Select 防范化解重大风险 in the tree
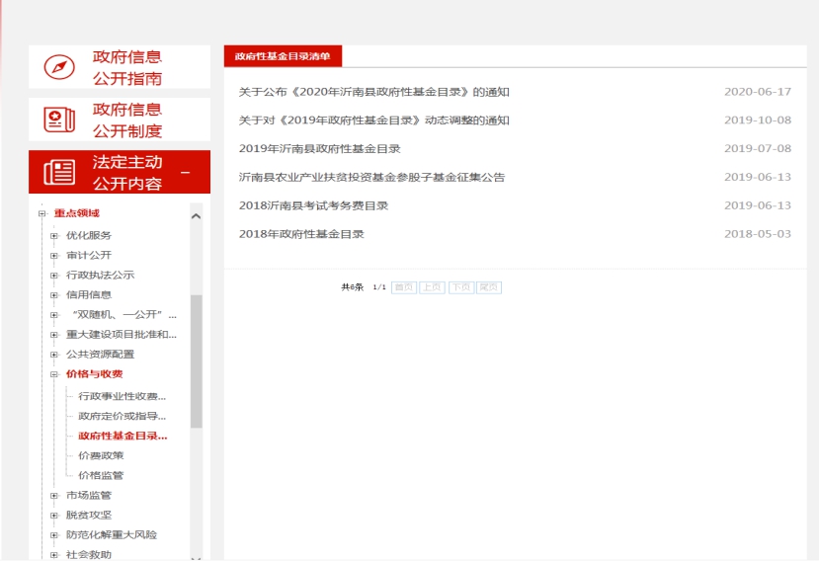 pos(112,535)
